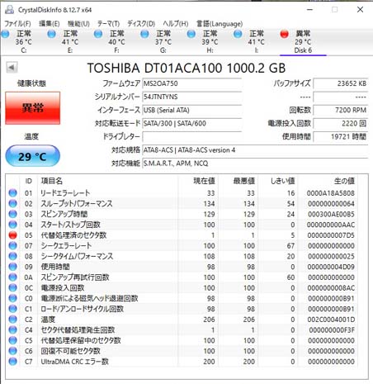Click the red Disk 6 status icon
This screenshot has width=373, height=384.
coord(284,34)
